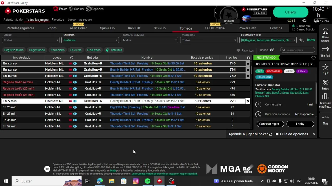The height and width of the screenshot is (186, 332).
Task: Switch to the Spin & Go tab
Action: click(107, 28)
